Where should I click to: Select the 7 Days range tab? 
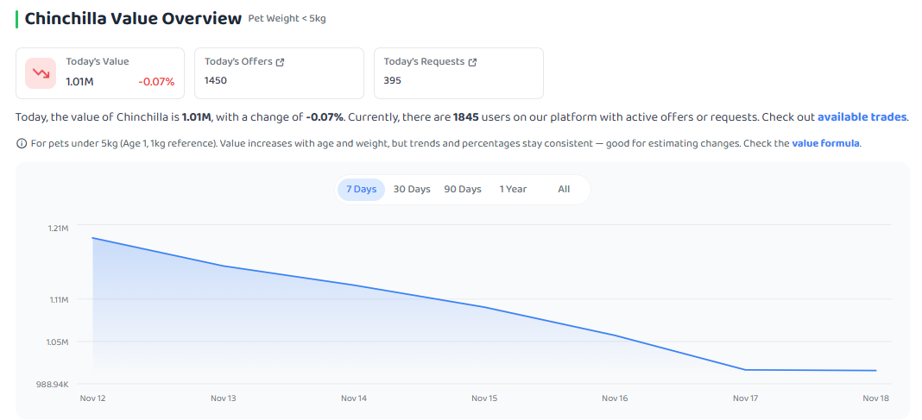pos(361,189)
